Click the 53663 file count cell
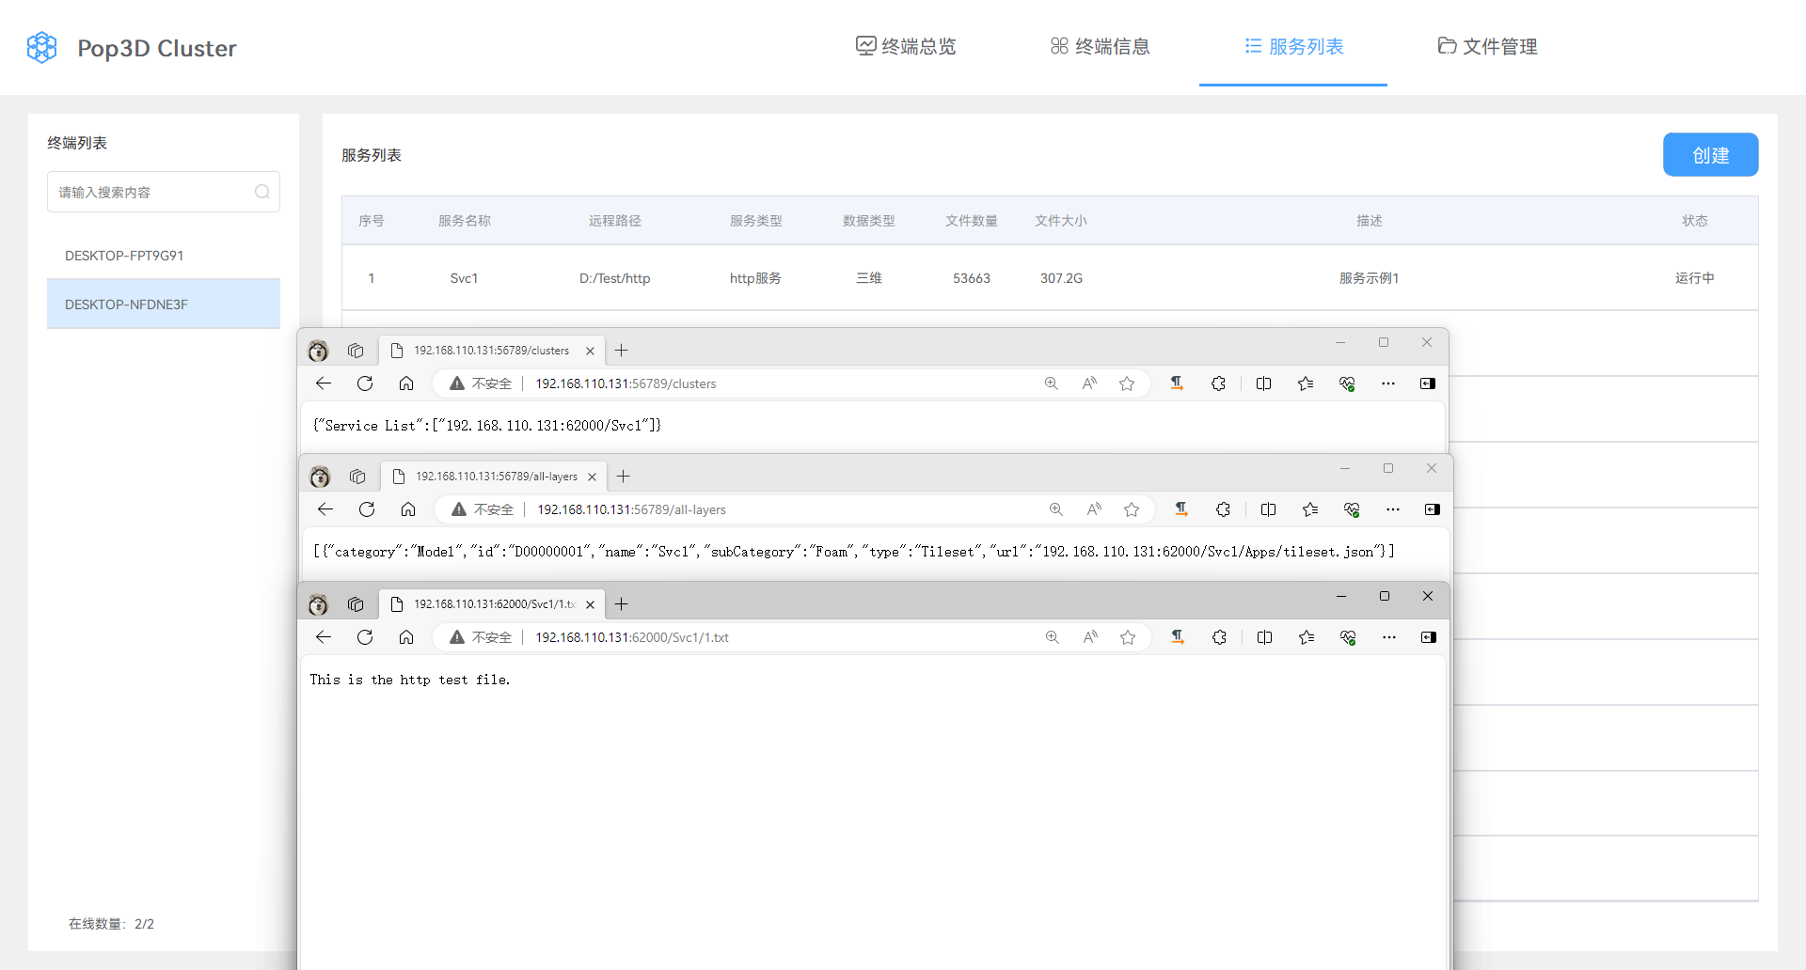Image resolution: width=1806 pixels, height=970 pixels. (971, 278)
